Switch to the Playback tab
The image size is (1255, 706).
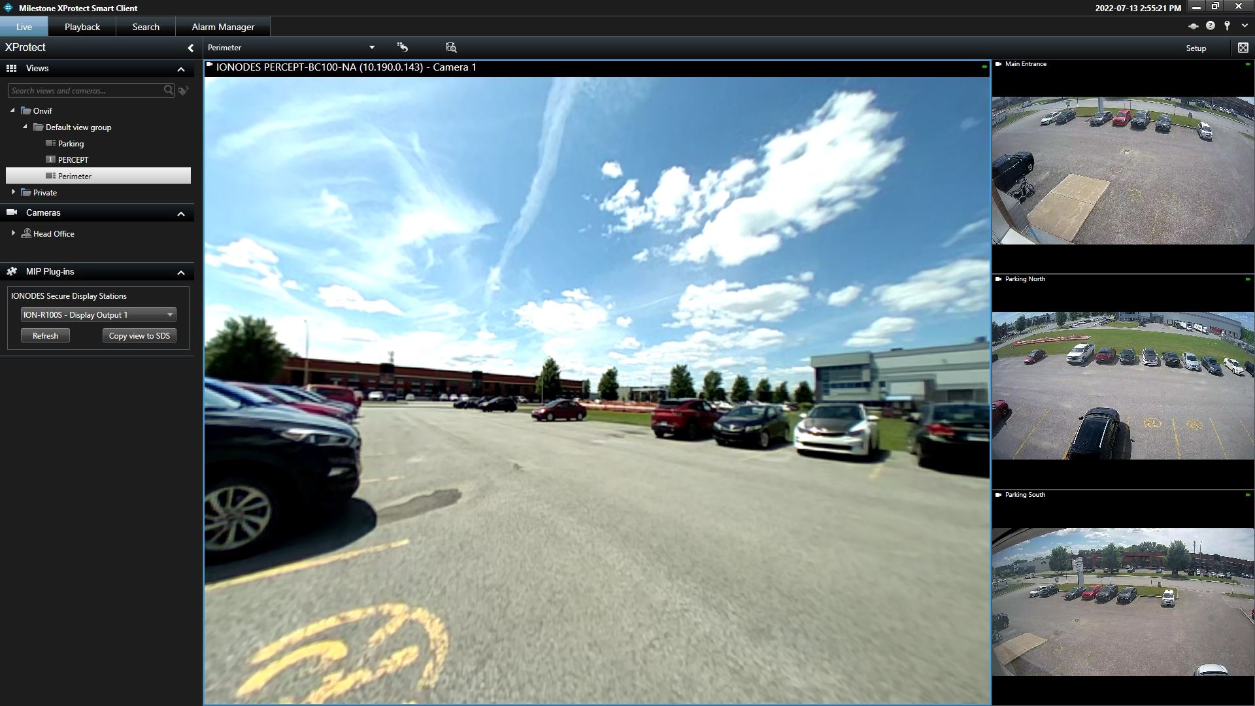pos(82,27)
